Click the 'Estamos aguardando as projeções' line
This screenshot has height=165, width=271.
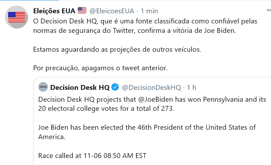pyautogui.click(x=117, y=50)
